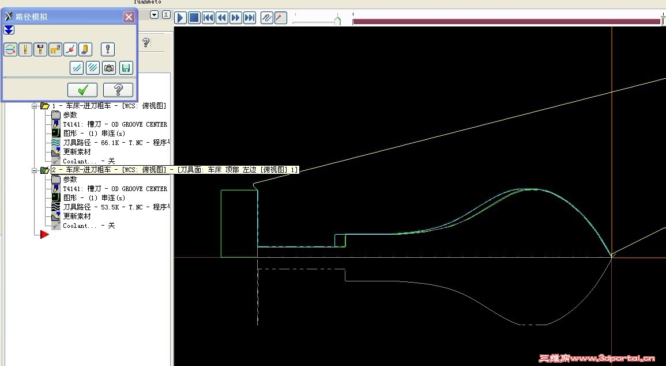Toggle trace mode icon
Image resolution: width=666 pixels, height=366 pixels.
(267, 18)
